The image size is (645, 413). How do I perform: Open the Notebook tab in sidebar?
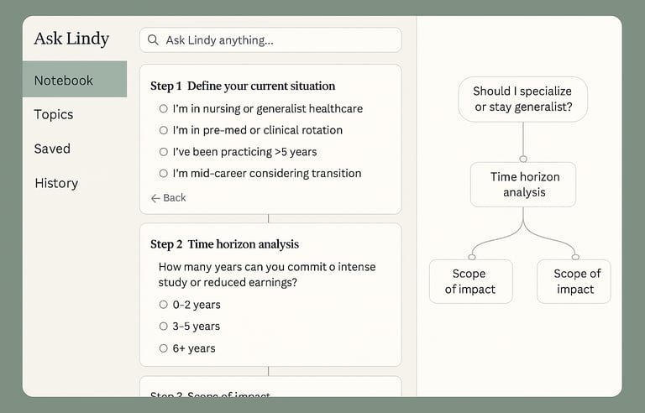pos(75,81)
